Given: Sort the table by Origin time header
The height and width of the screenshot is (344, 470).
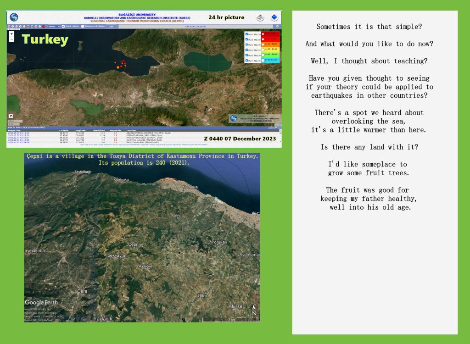Looking at the screenshot, I should click(14, 131).
